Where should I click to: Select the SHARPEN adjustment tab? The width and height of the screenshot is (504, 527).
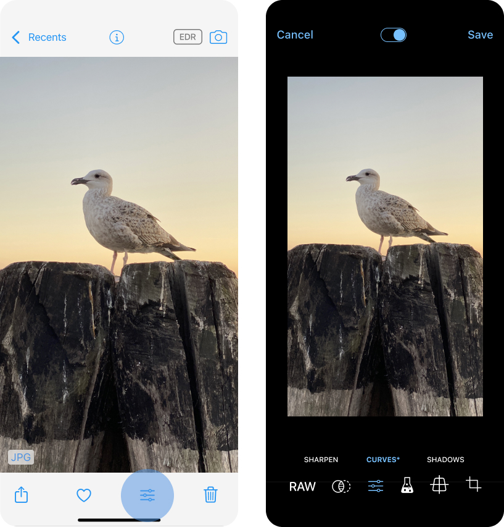pyautogui.click(x=321, y=460)
